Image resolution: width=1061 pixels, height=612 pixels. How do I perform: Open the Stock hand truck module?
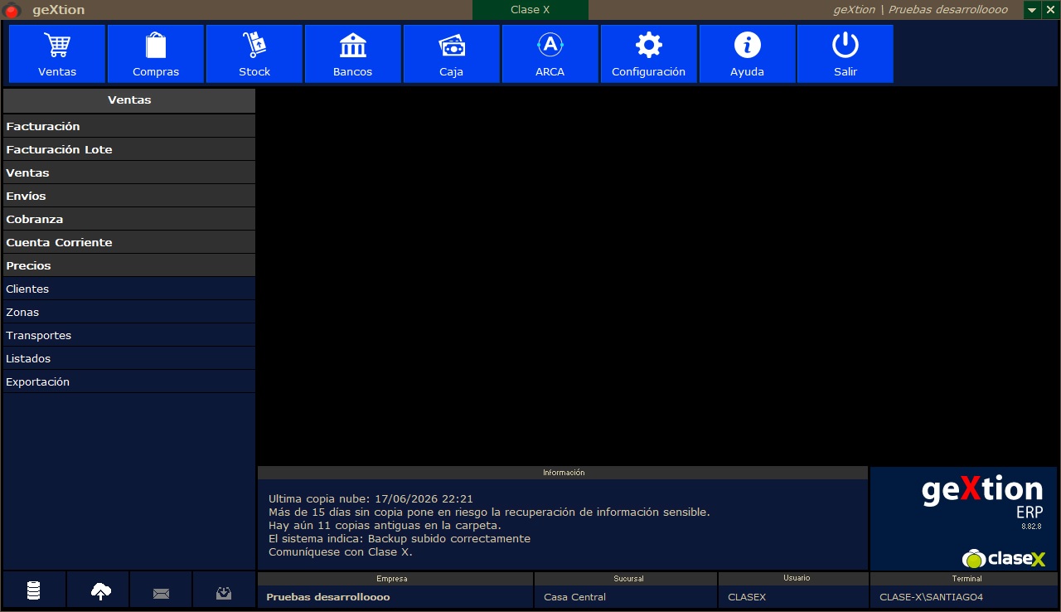click(x=254, y=54)
